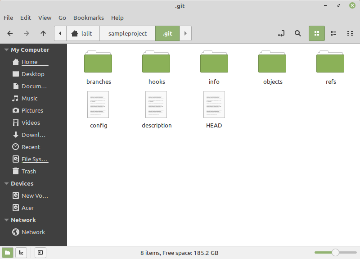Click the .git path button
Image resolution: width=360 pixels, height=259 pixels.
click(x=167, y=33)
